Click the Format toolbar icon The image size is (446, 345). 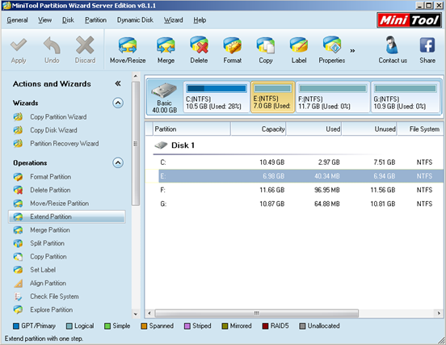coord(233,45)
